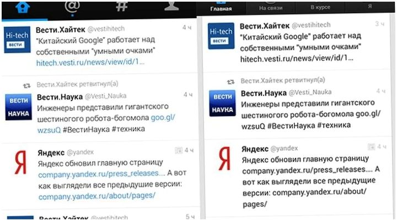Open hitech.vesti.ru link in right tweet

(297, 59)
